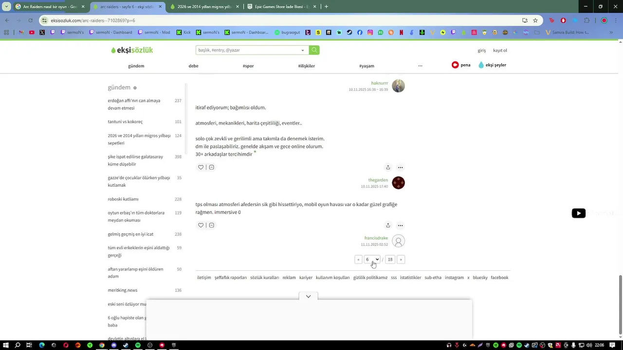The image size is (623, 350).
Task: Collapse the bottom ad with chevron
Action: [x=308, y=297]
